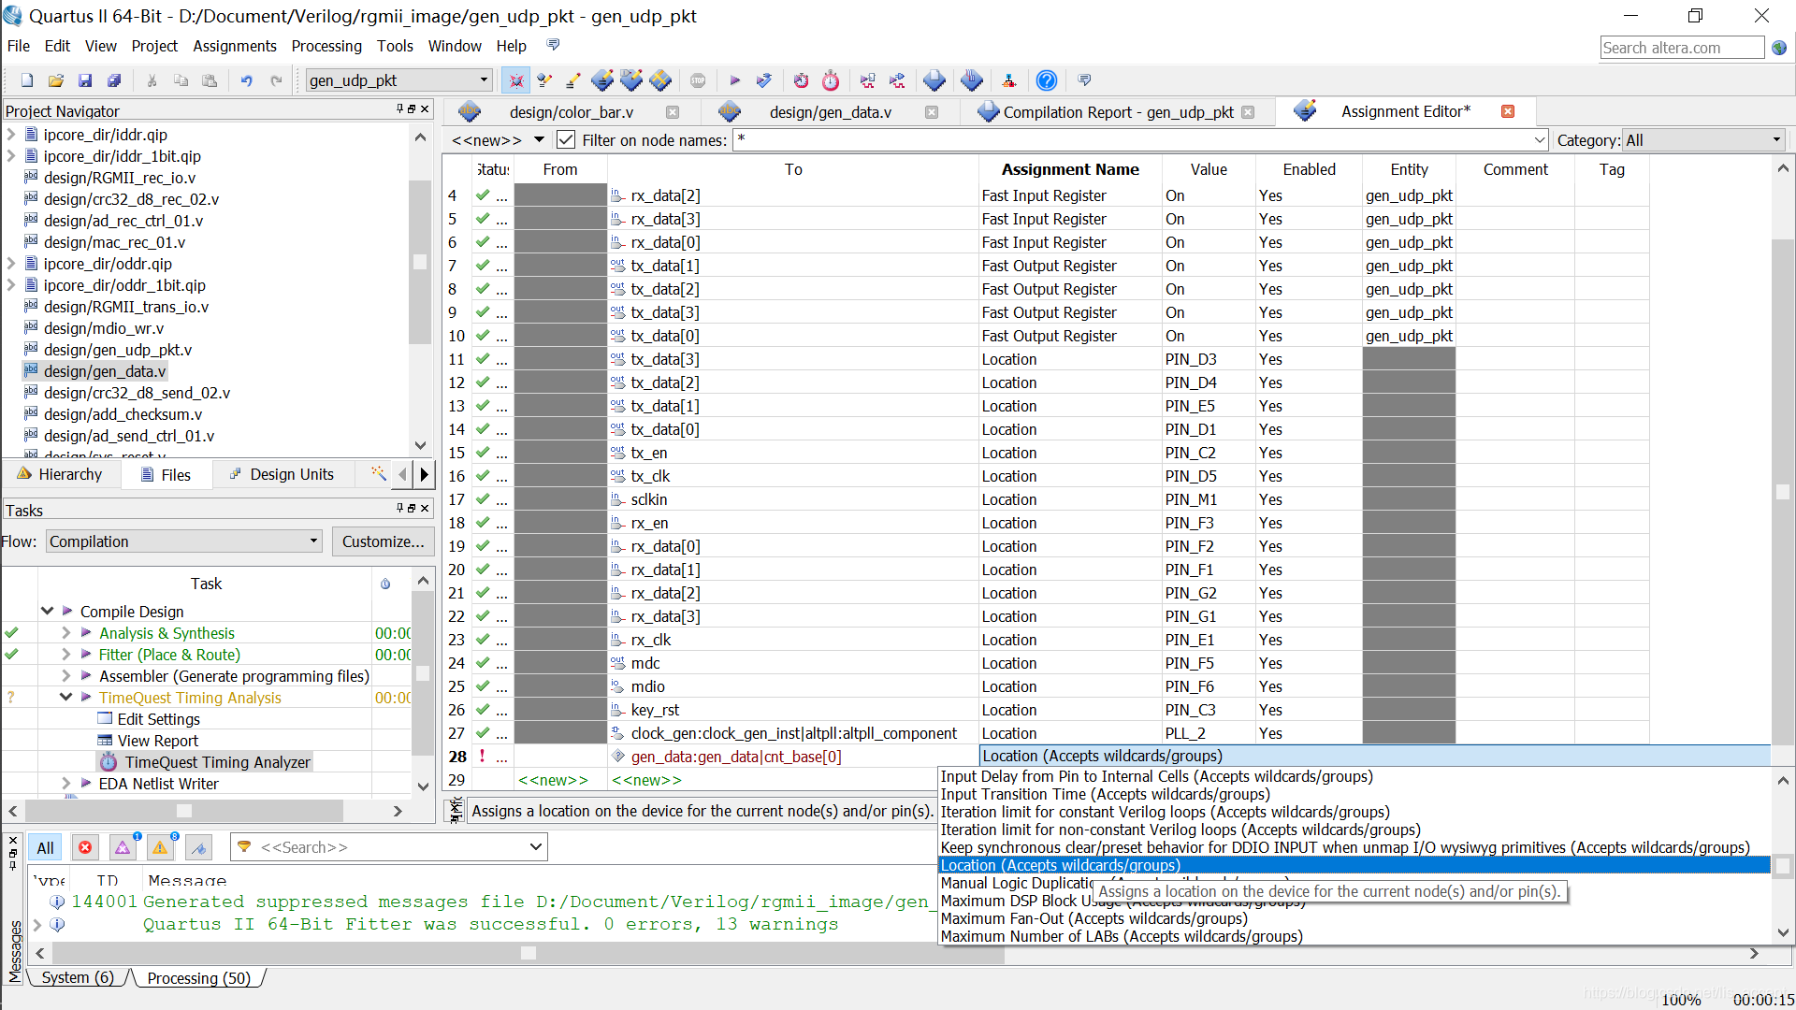Close the Project Navigator panel
This screenshot has width=1796, height=1010.
tap(425, 109)
